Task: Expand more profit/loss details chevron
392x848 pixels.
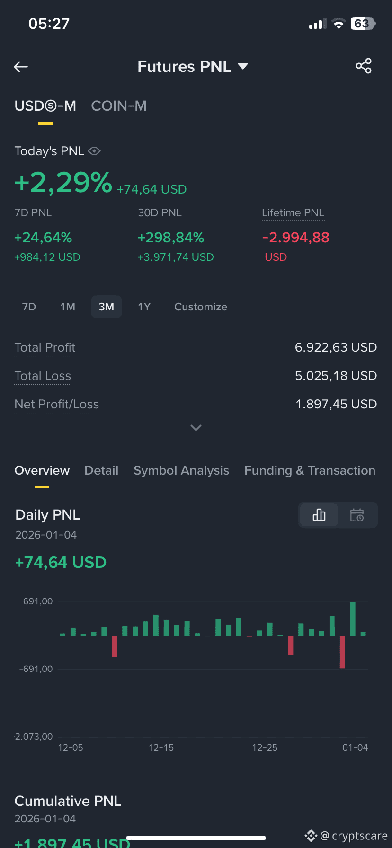Action: click(196, 427)
